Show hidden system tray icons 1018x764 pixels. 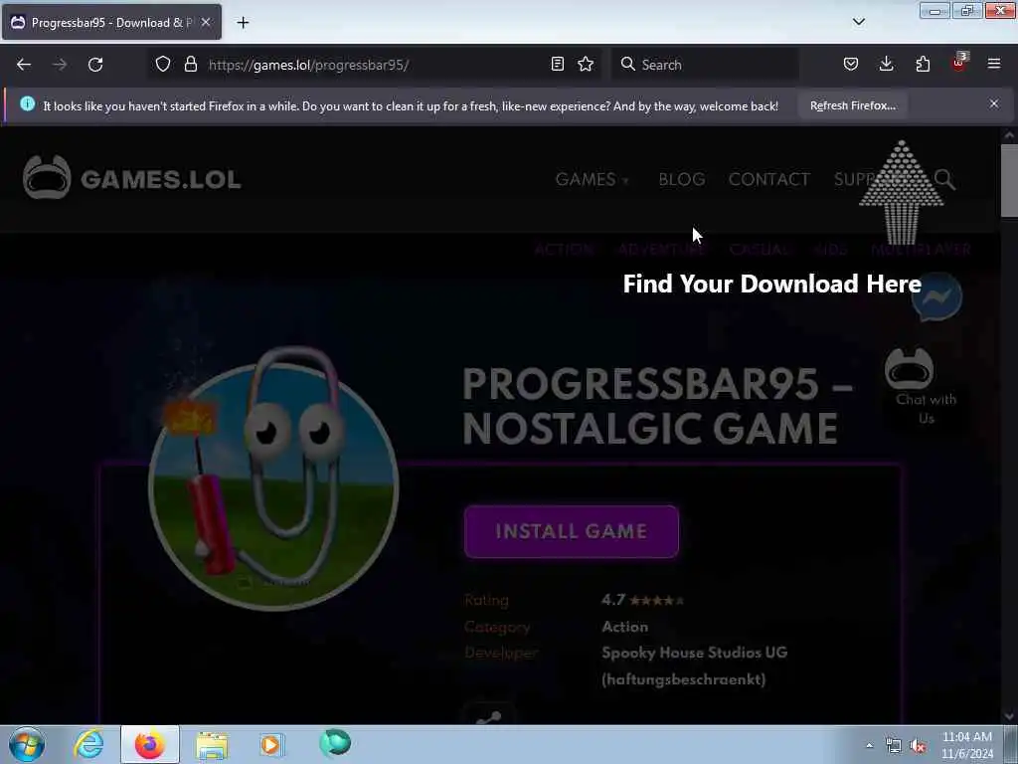(x=869, y=745)
